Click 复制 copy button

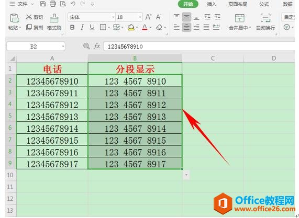[x=35, y=27]
